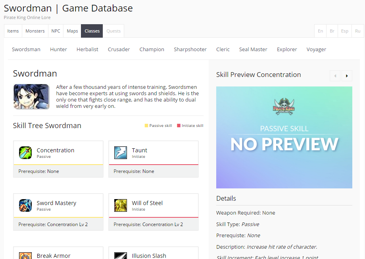Screen dimensions: 365x259
Task: Click the yellow Passive skill legend swatch
Action: coord(146,126)
